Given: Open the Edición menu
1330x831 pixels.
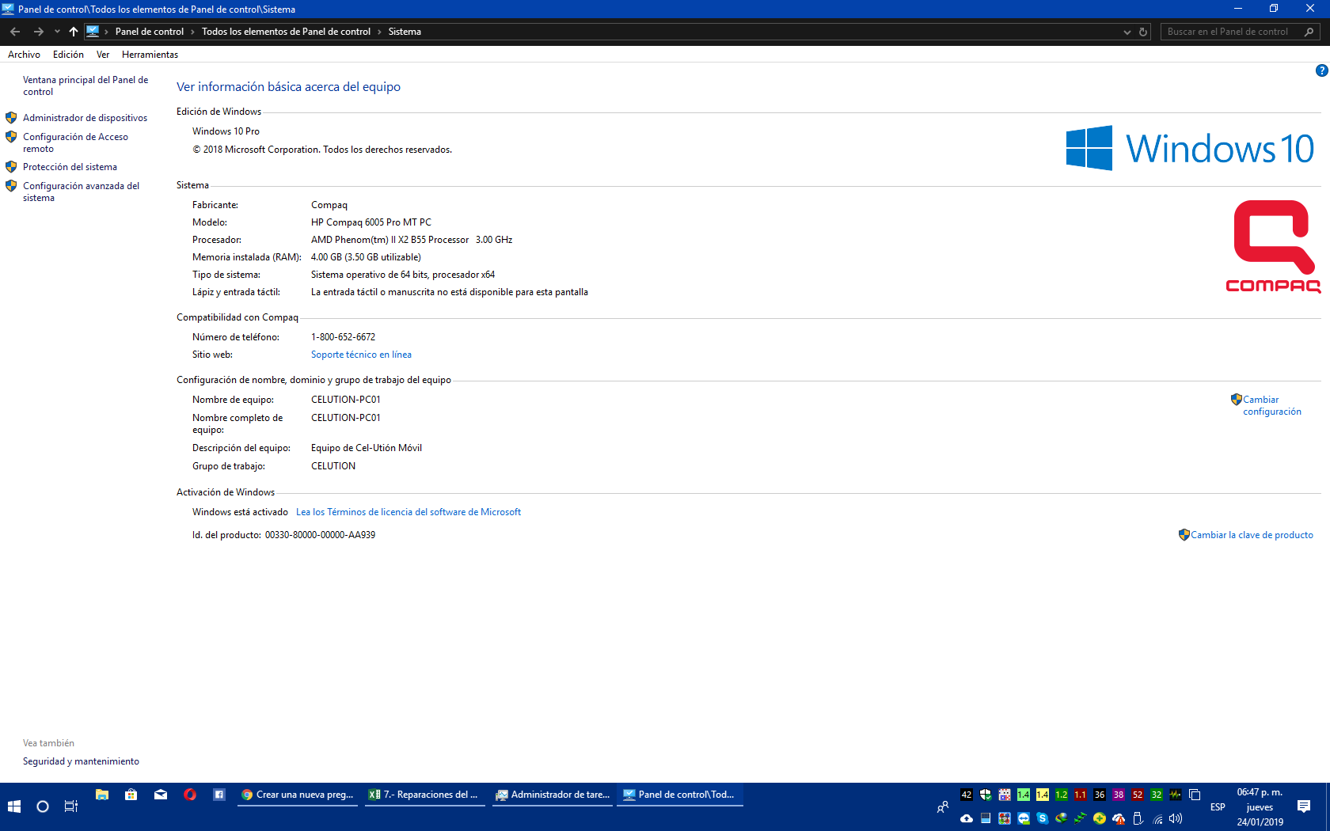Looking at the screenshot, I should (x=68, y=55).
